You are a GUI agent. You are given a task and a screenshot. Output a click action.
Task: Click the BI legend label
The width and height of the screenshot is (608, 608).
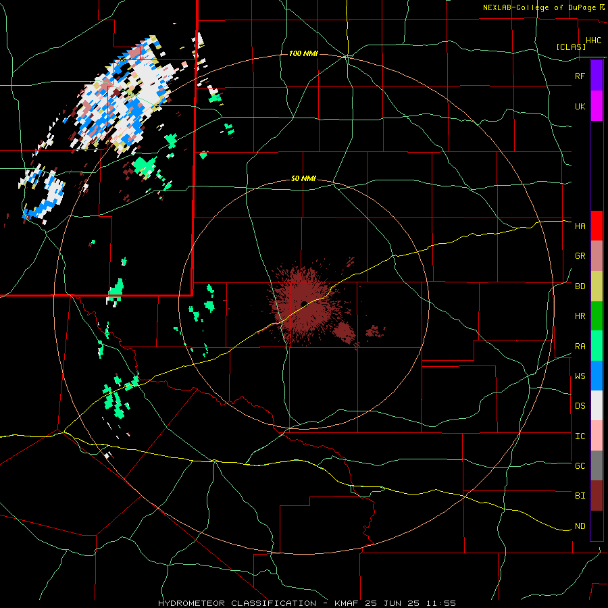(580, 496)
